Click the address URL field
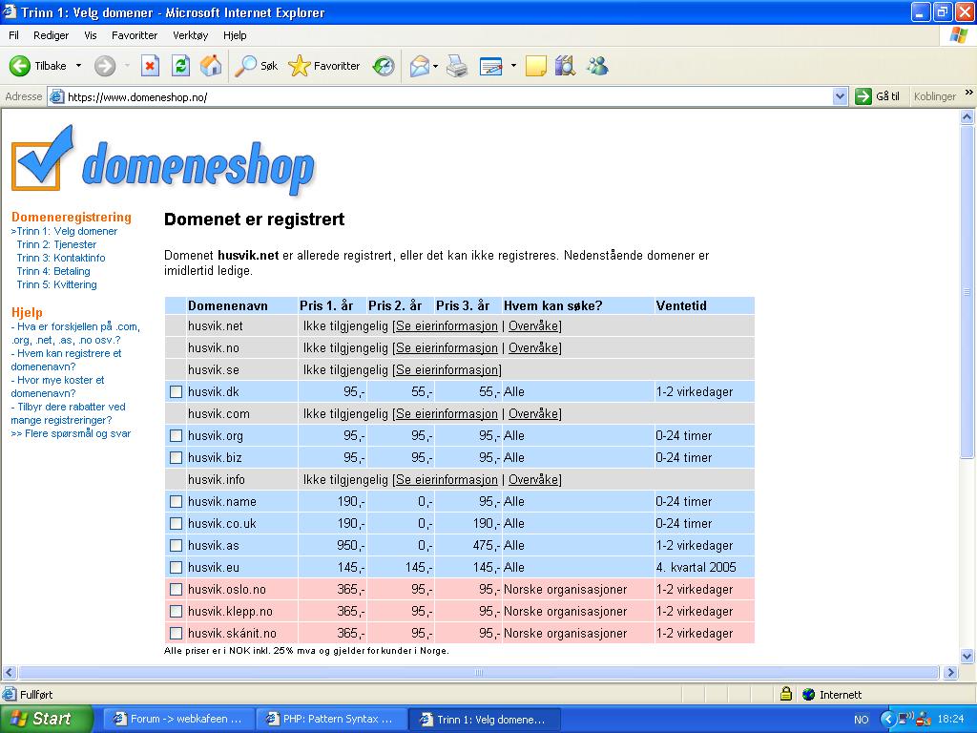977x733 pixels. (x=447, y=96)
